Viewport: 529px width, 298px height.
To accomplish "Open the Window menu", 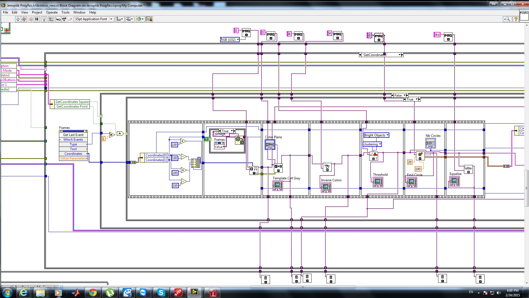I will point(79,12).
